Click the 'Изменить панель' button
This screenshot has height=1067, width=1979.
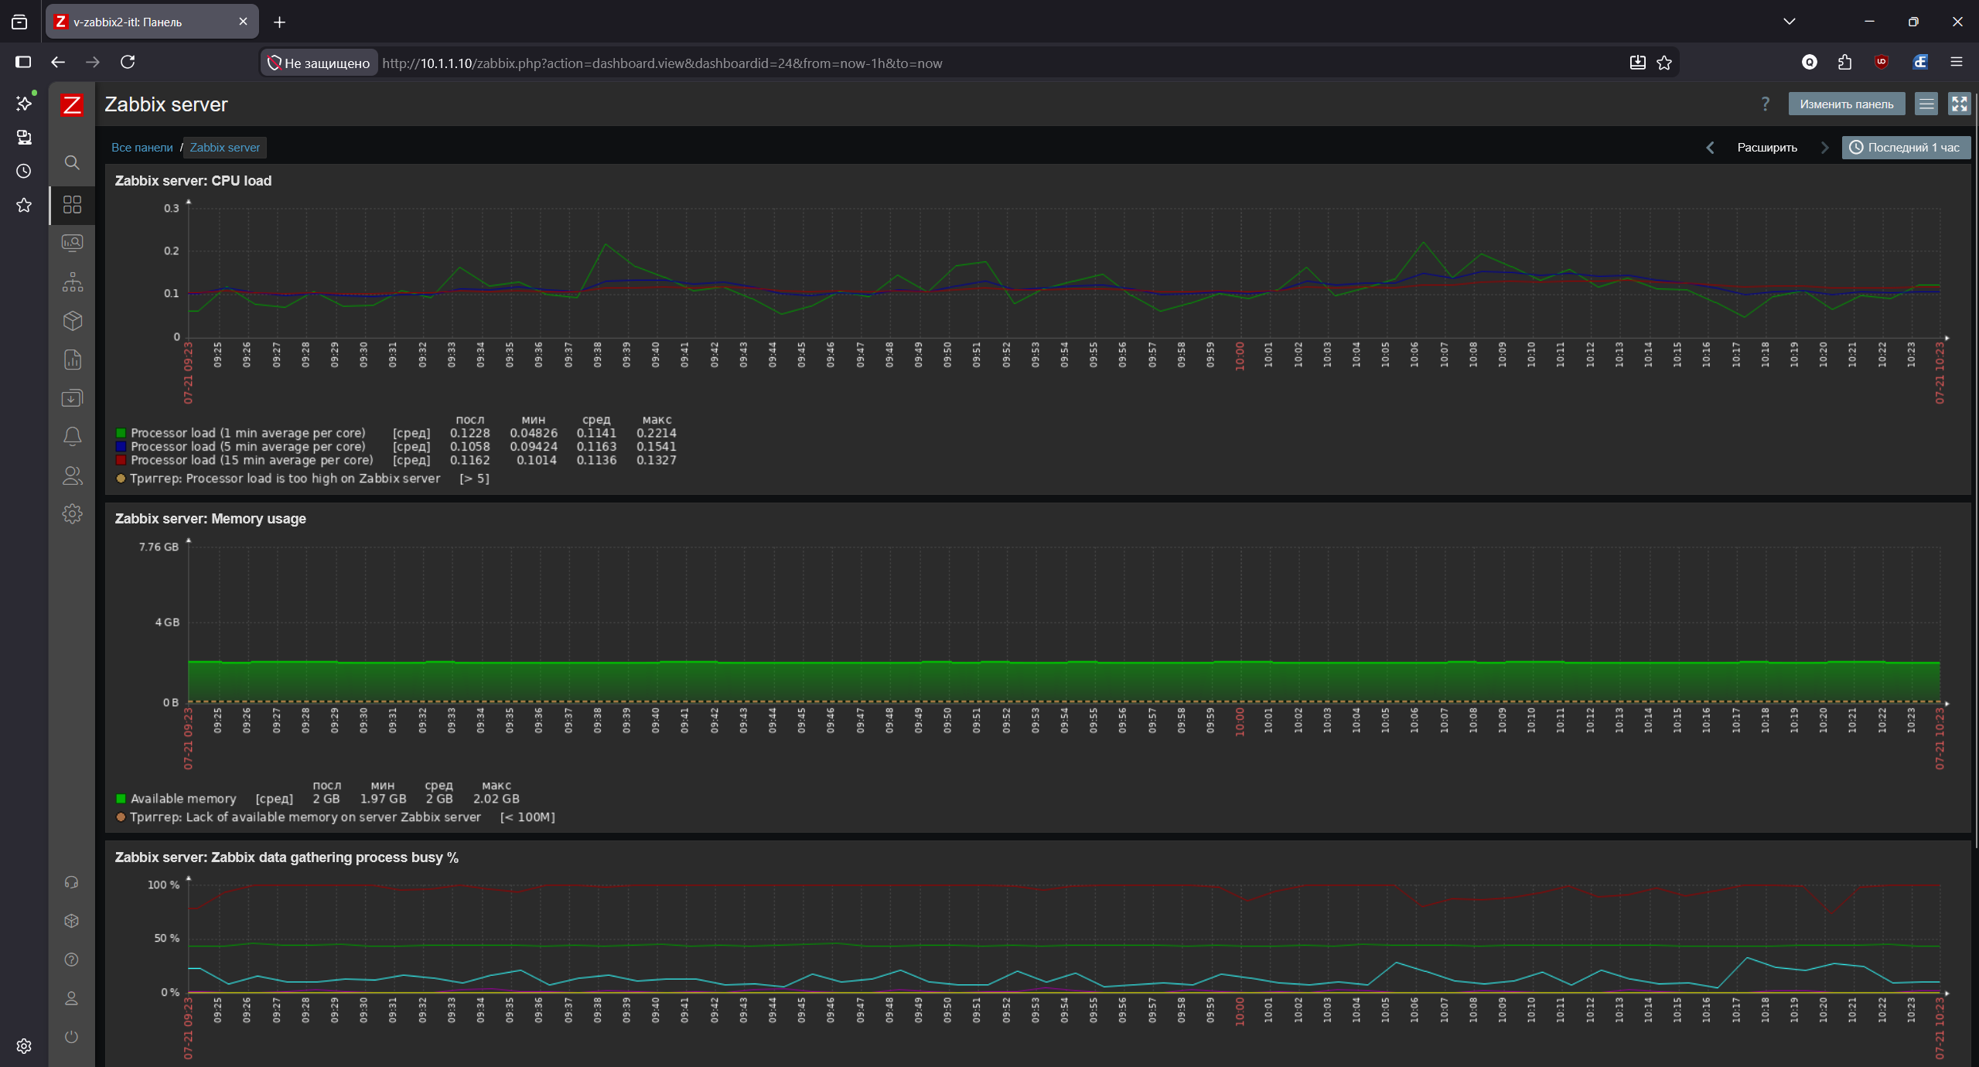pyautogui.click(x=1846, y=104)
